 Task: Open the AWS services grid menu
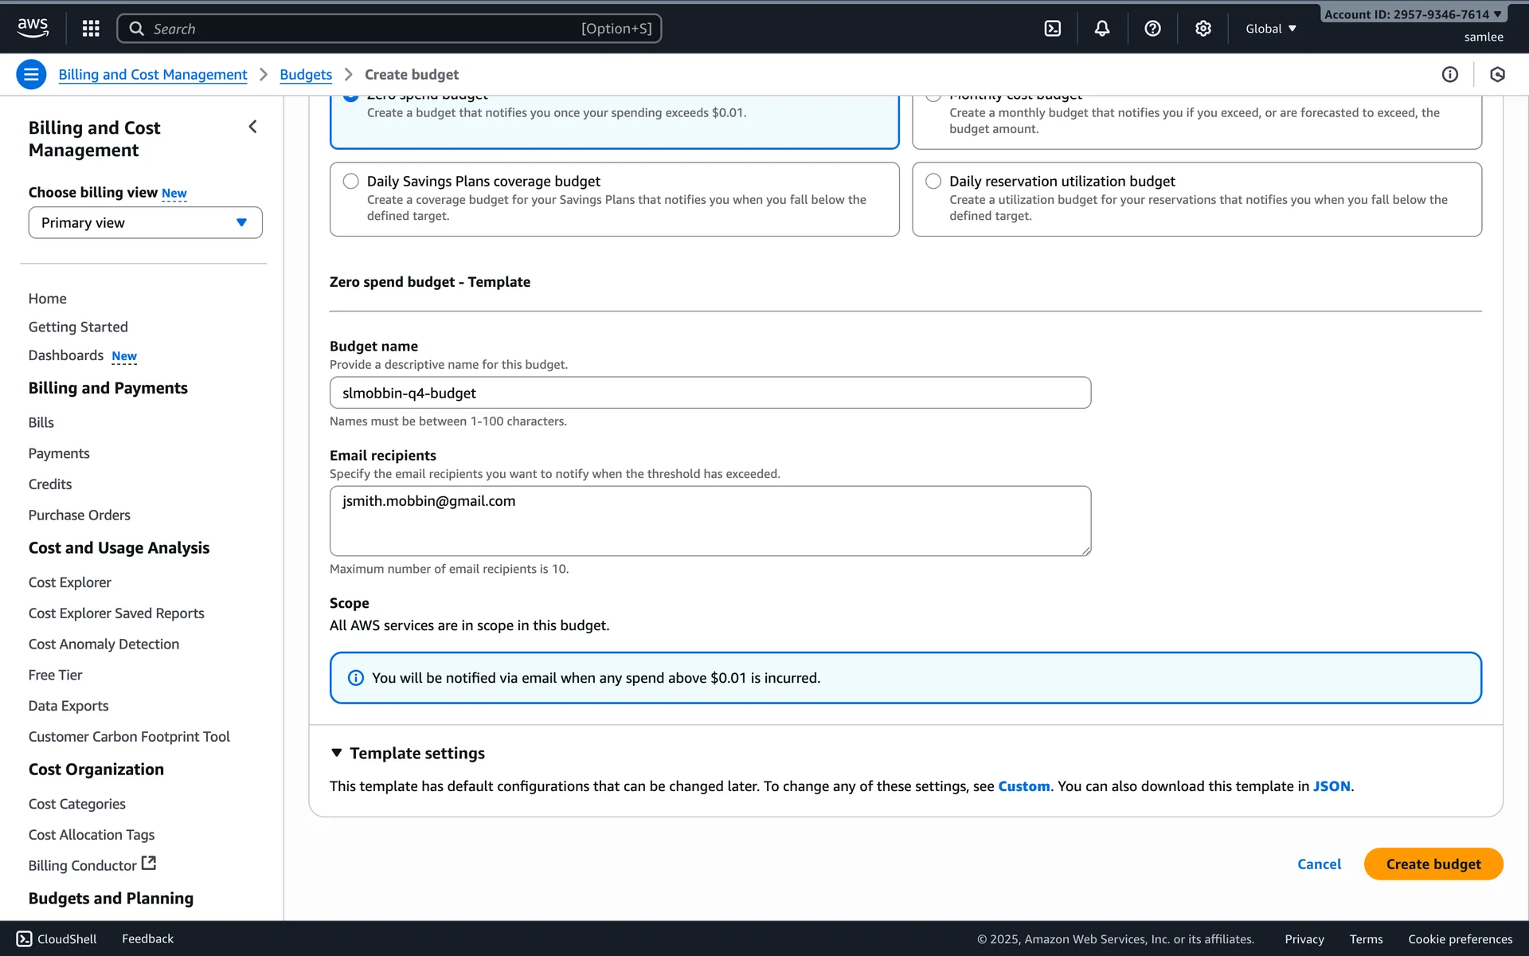point(91,29)
